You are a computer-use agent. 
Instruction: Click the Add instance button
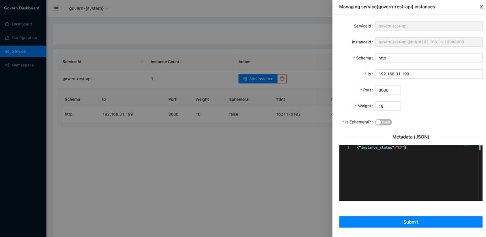[258, 79]
